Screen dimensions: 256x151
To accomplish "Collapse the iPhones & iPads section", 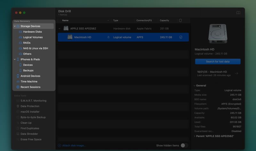I will tap(14, 59).
